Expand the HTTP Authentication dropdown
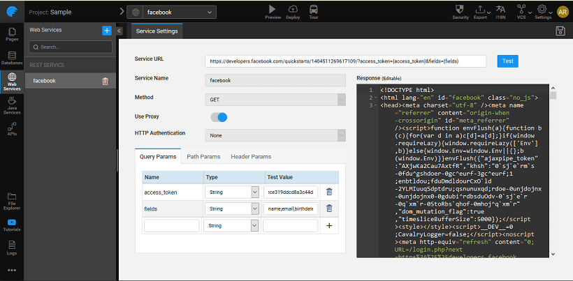 click(275, 135)
